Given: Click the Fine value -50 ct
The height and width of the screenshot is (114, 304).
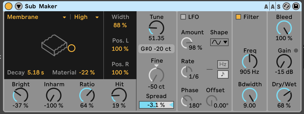Looking at the screenshot, I should (x=156, y=87).
